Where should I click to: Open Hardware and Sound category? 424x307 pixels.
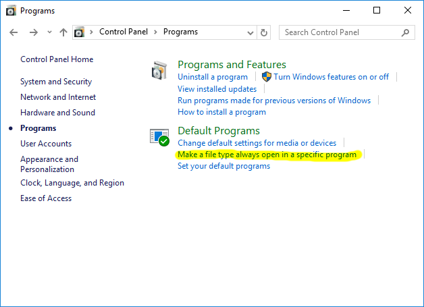click(57, 113)
